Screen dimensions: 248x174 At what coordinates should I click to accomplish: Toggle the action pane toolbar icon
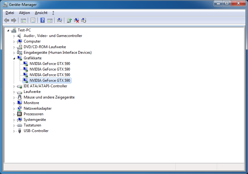click(50, 20)
